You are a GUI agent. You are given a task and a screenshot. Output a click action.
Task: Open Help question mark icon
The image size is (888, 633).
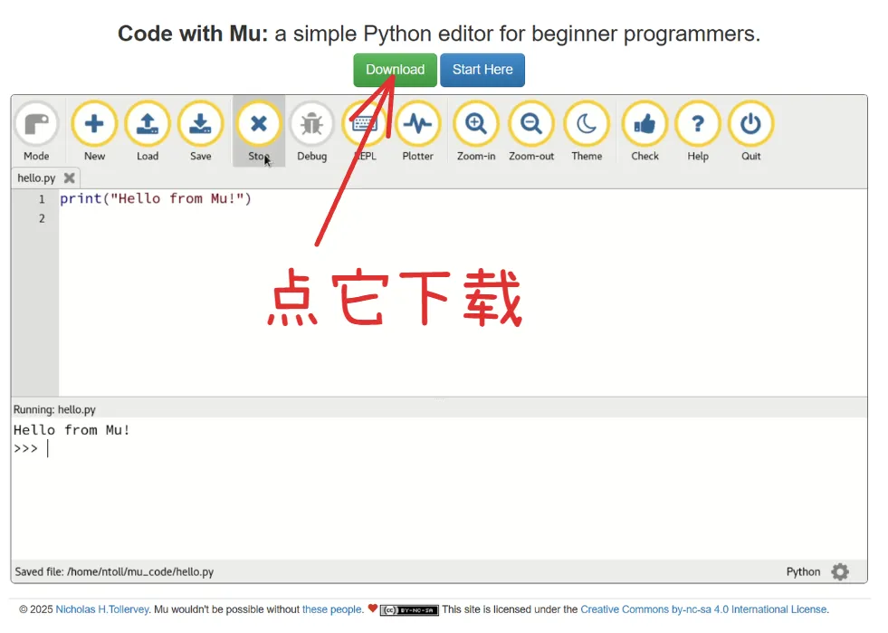[698, 124]
